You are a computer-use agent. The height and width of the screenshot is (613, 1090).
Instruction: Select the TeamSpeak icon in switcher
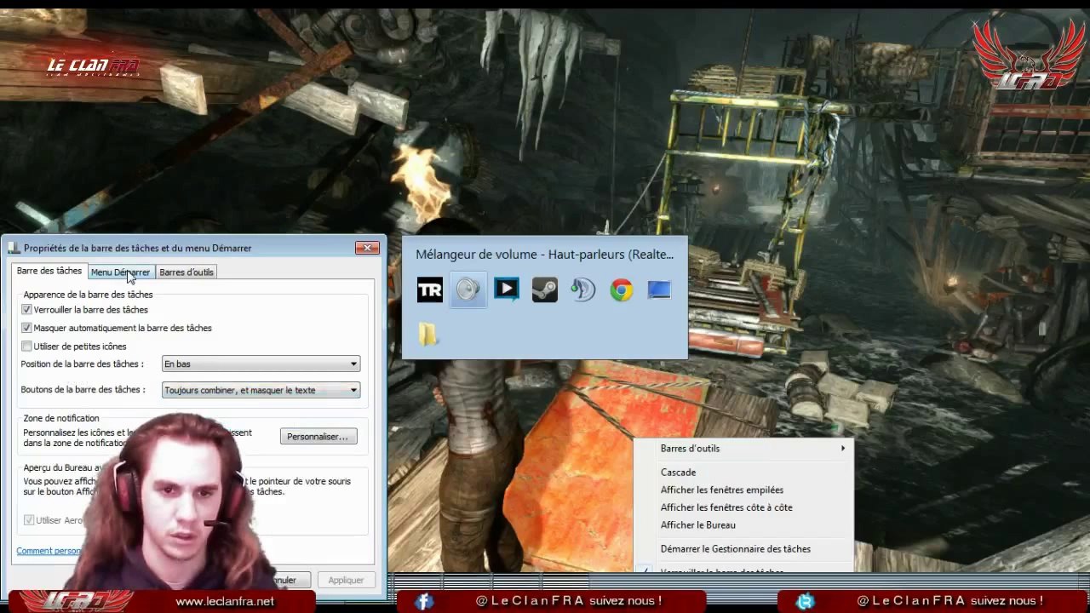tap(582, 290)
